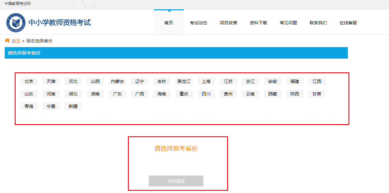389x193 pixels.
Task: Open 在线客服 support link
Action: [x=348, y=23]
